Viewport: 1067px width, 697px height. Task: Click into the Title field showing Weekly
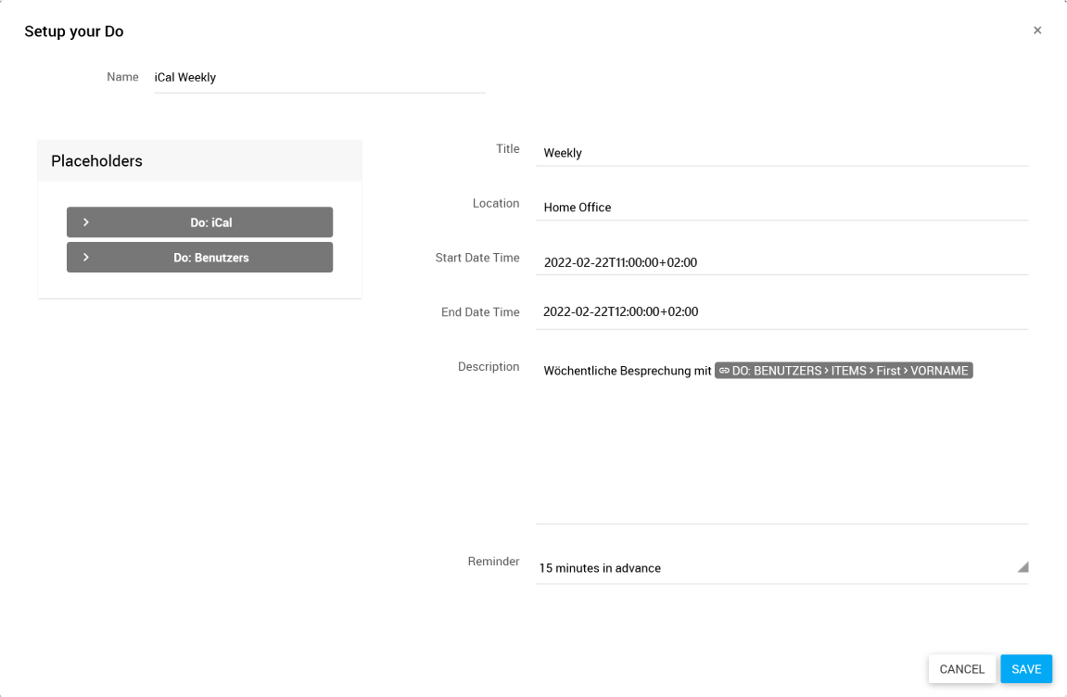pos(781,153)
